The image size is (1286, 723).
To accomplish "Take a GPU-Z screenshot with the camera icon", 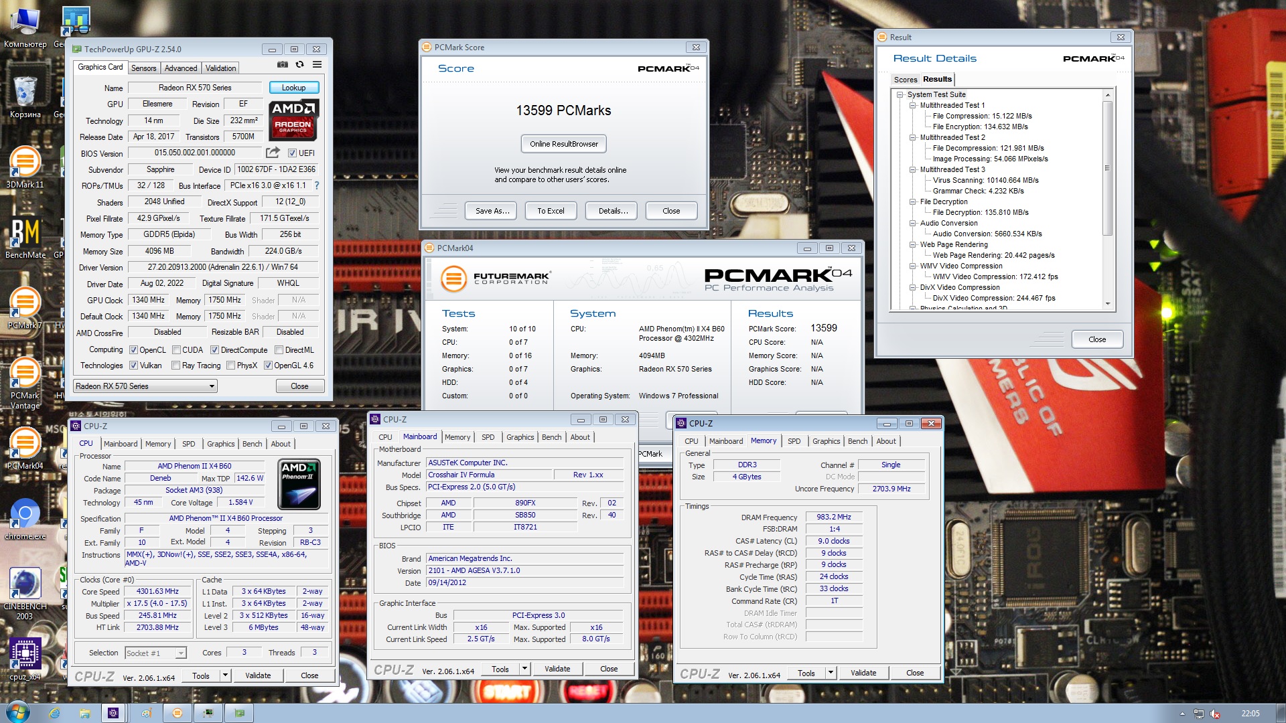I will click(283, 65).
